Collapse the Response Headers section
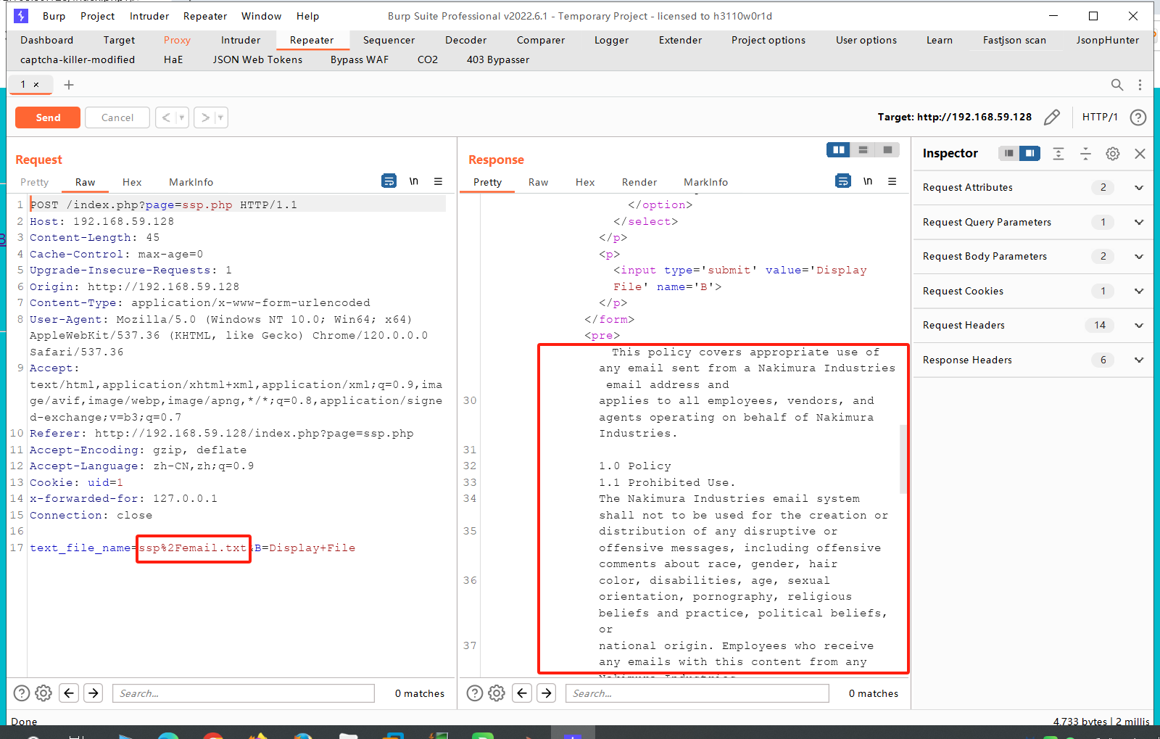Image resolution: width=1160 pixels, height=739 pixels. point(1138,360)
